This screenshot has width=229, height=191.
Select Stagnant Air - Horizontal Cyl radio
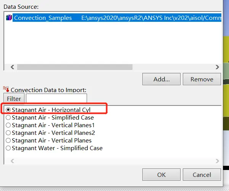(8, 110)
